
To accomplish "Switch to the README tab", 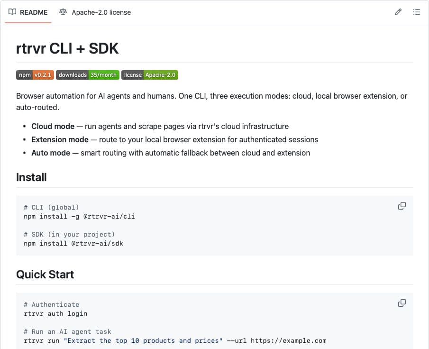I will pos(28,12).
